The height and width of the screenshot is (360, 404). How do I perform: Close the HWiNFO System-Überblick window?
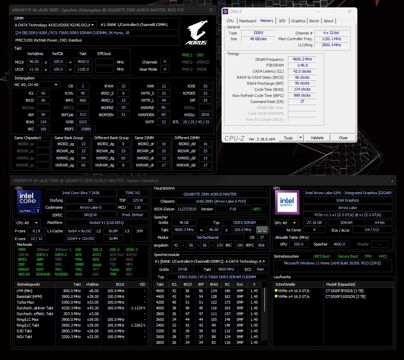[392, 181]
